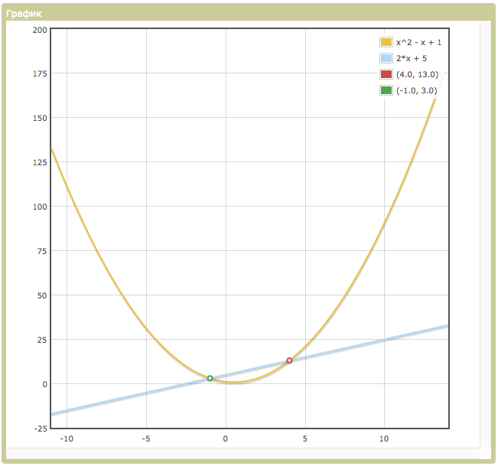Select the '2*x + 5' legend label
Viewport: 498px width, 466px height.
[412, 58]
